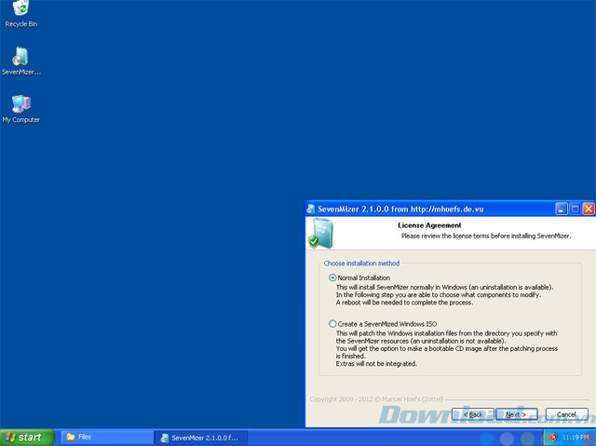Choose Create a SevenMized Windows ISO option
Image resolution: width=596 pixels, height=446 pixels.
pyautogui.click(x=332, y=324)
